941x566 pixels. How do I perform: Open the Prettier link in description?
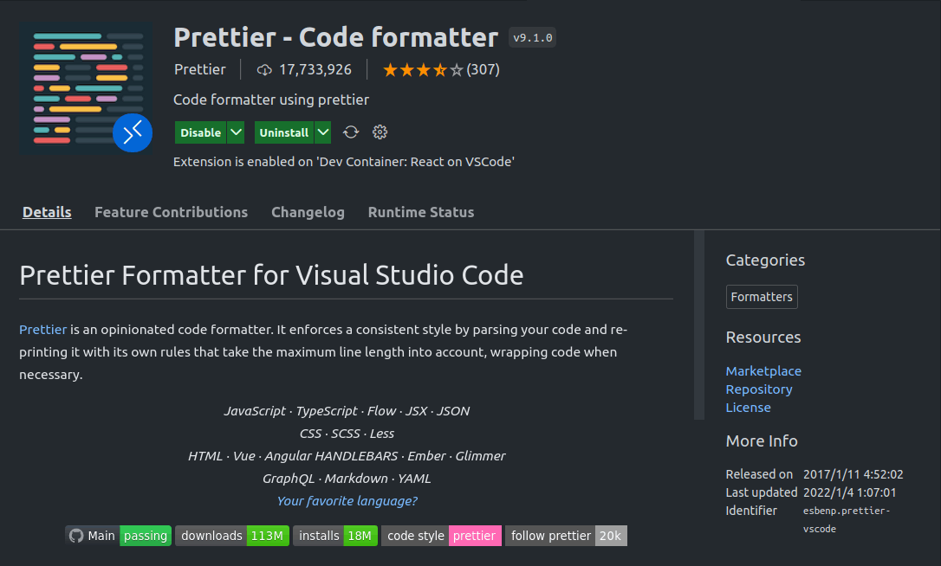tap(42, 330)
